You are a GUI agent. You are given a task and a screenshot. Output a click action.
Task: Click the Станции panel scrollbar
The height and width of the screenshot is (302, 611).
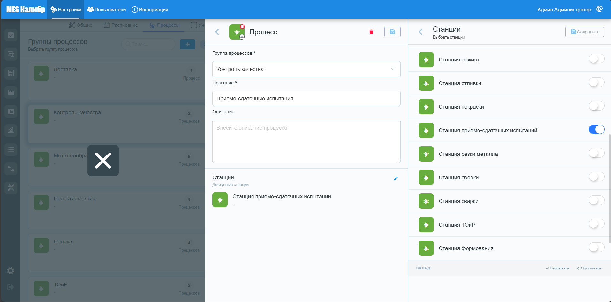point(610,189)
